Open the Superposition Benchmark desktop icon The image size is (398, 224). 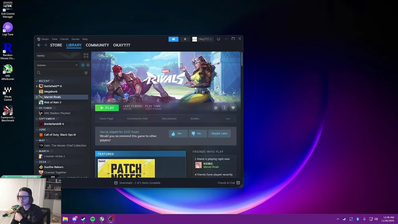click(8, 114)
